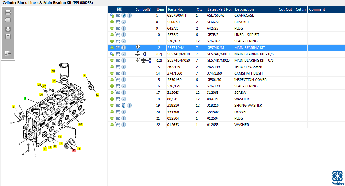Screen dimensions: 345x186
Task: Click the branch arrow symbol on SE574D/M020 row
Action: (x=149, y=60)
